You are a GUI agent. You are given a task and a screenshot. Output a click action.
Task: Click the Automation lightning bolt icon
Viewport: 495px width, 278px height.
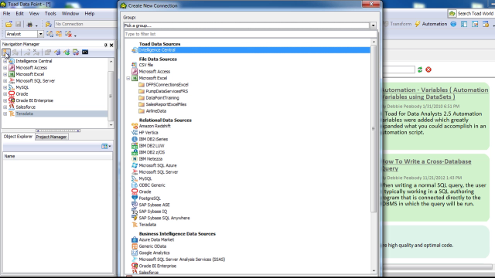click(418, 24)
